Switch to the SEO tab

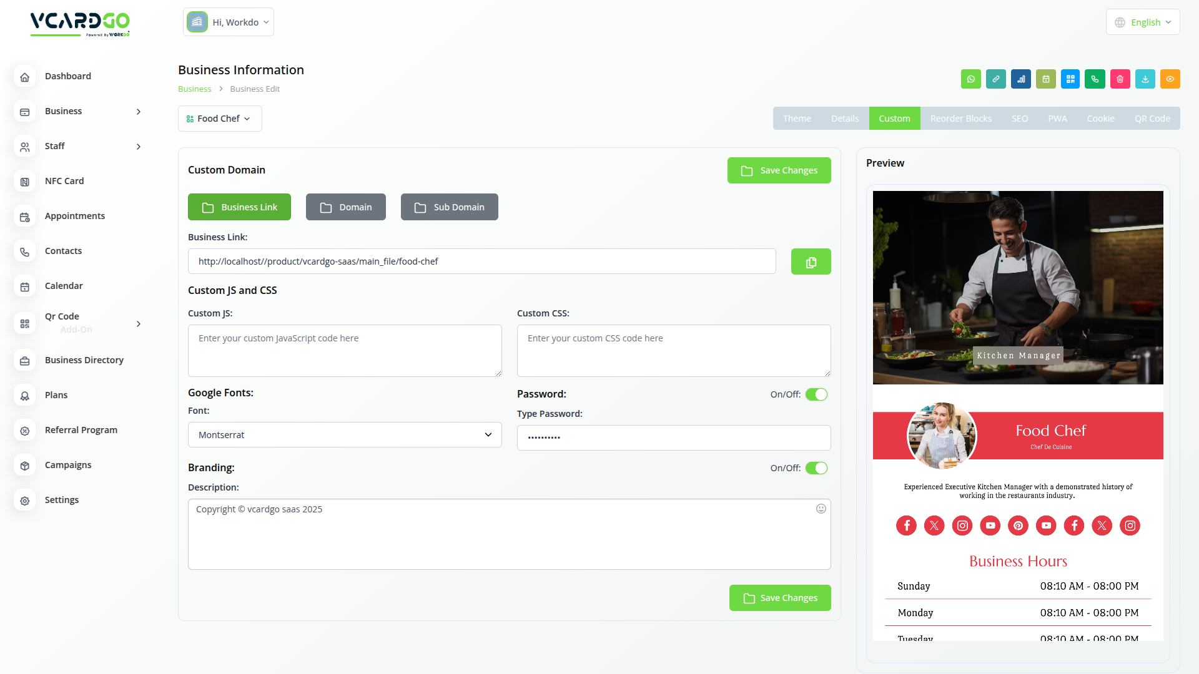(x=1019, y=119)
